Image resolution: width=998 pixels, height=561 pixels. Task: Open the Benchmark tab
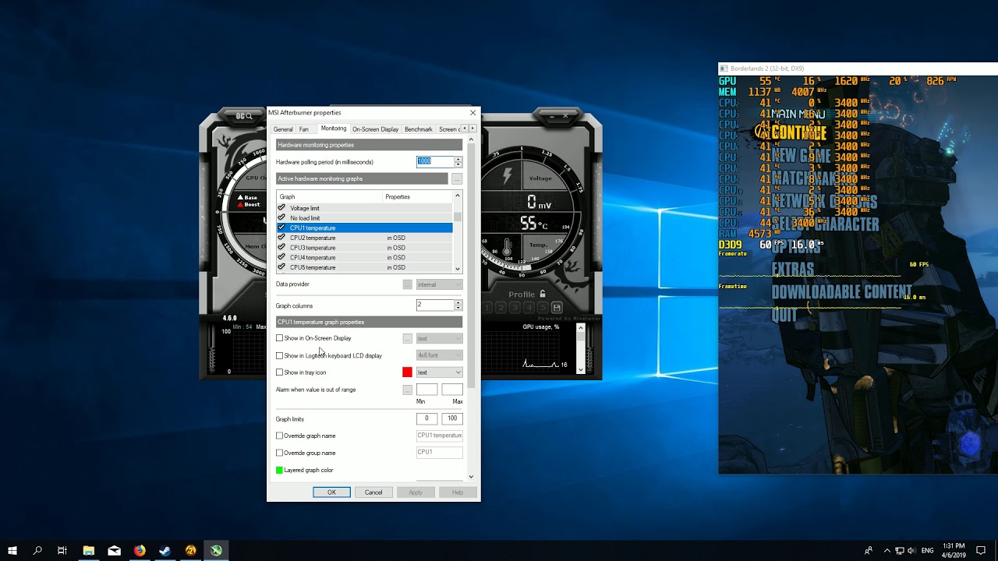pyautogui.click(x=419, y=129)
